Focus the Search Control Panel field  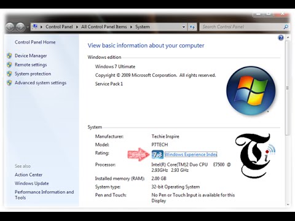[242, 27]
